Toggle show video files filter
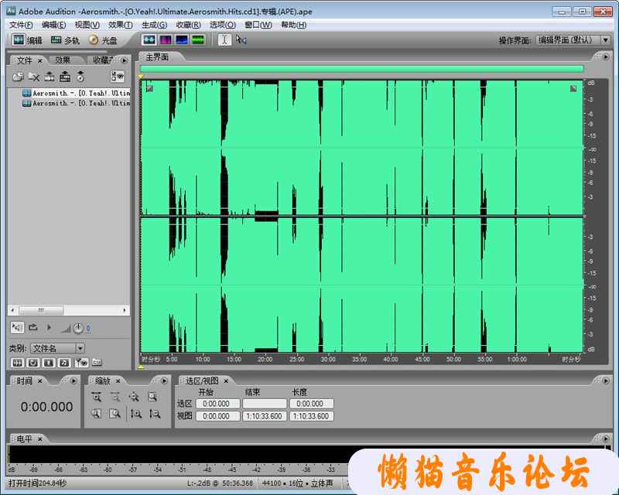The height and width of the screenshot is (495, 619). pyautogui.click(x=49, y=363)
